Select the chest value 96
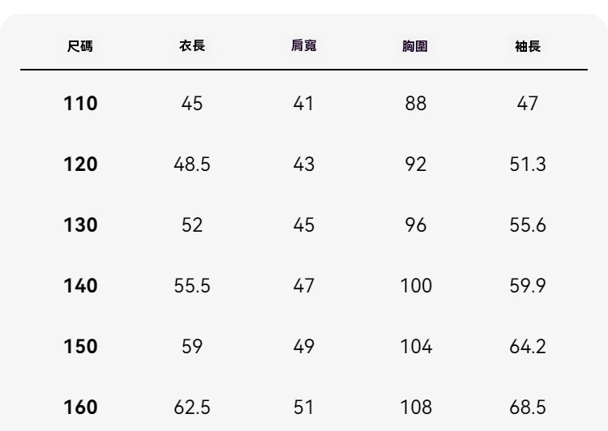The height and width of the screenshot is (431, 608). pos(415,225)
